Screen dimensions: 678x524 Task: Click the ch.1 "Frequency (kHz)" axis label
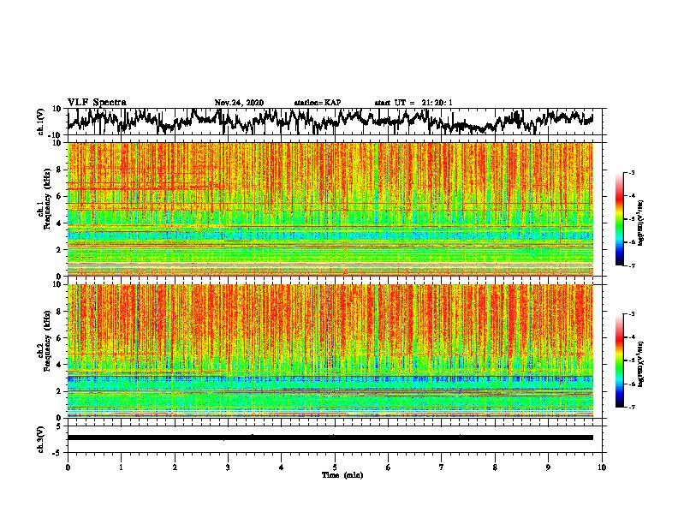point(47,199)
